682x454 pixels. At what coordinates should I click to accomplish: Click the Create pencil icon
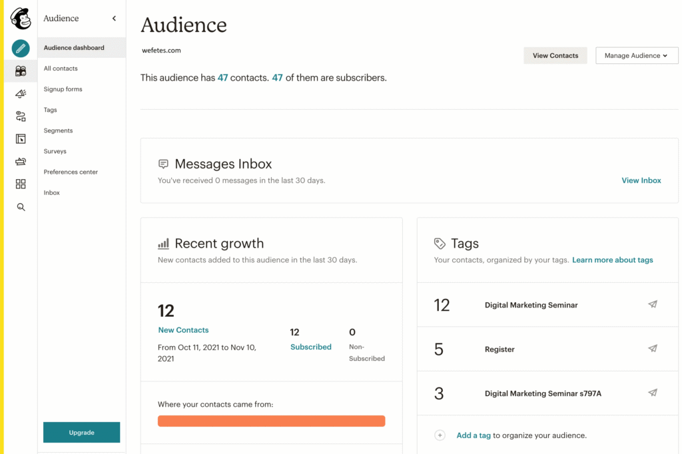click(21, 48)
